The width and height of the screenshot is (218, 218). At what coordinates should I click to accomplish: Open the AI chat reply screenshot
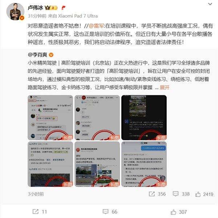144,164
